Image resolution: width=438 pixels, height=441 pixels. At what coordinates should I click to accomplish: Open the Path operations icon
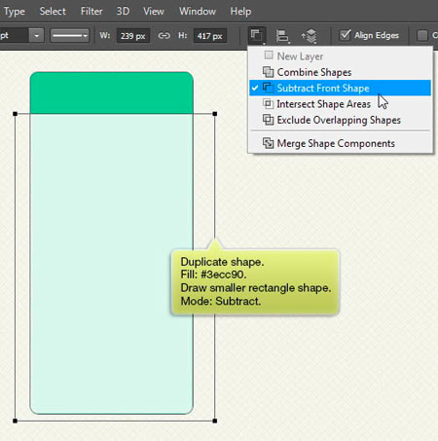pyautogui.click(x=257, y=35)
